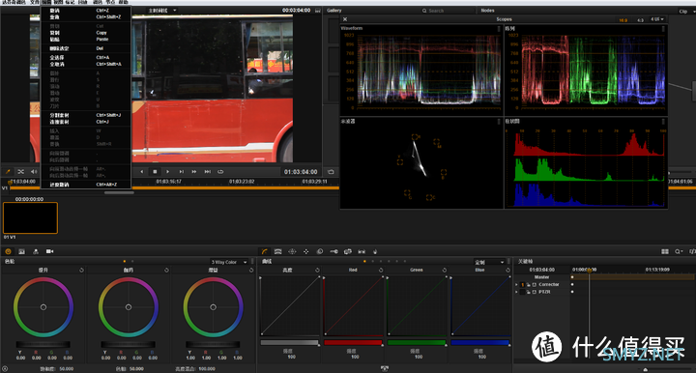The height and width of the screenshot is (373, 696).
Task: Stop playback with the square button
Action: (x=155, y=172)
